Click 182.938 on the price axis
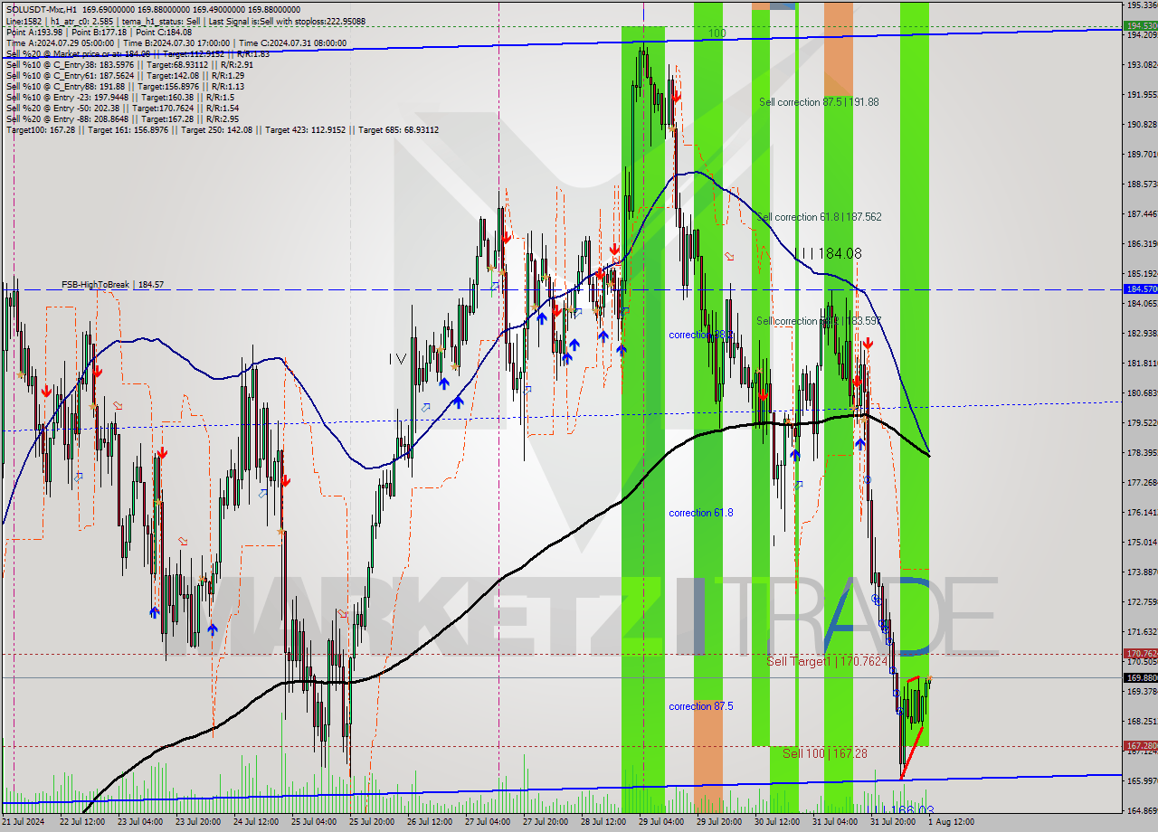1158x832 pixels. [1142, 334]
